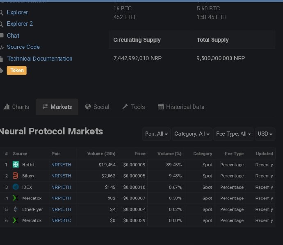Screen dimensions: 283x245
Task: Sort table by Price header
Action: 140,154
